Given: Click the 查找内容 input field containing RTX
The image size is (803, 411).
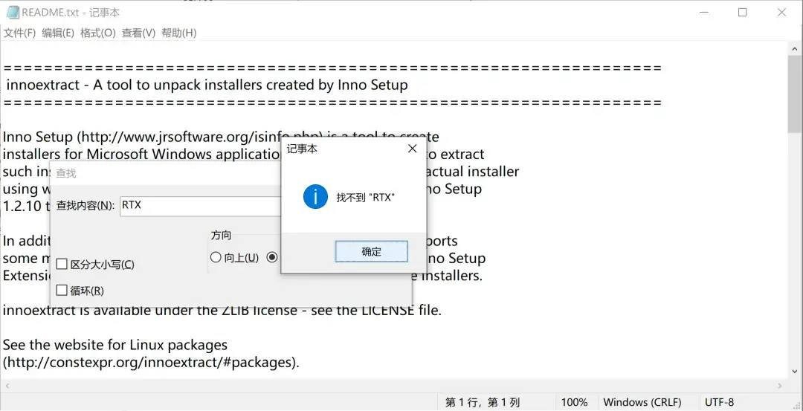Looking at the screenshot, I should click(x=201, y=206).
